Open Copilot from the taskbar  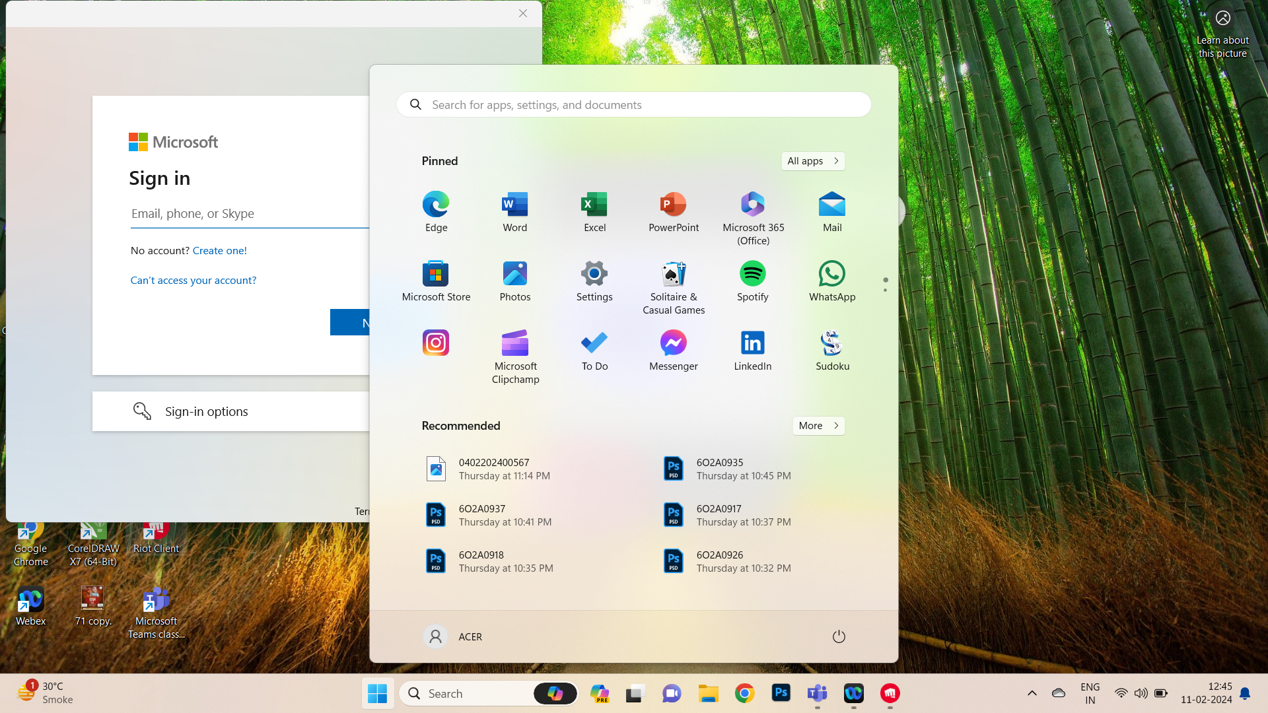click(600, 693)
